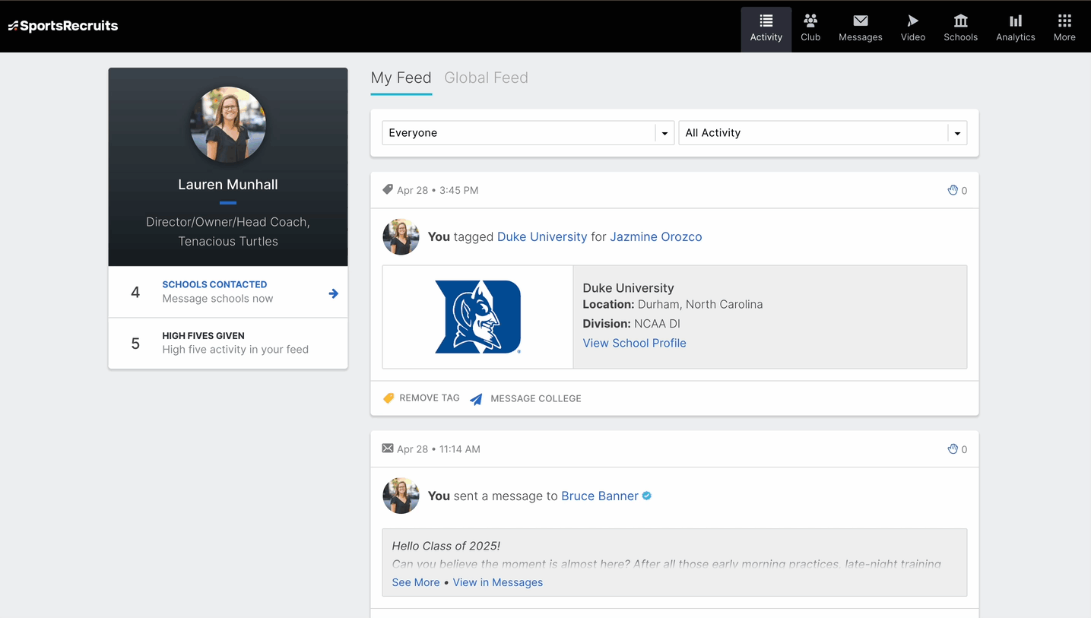
Task: Open the Activity section in top navigation
Action: [766, 29]
